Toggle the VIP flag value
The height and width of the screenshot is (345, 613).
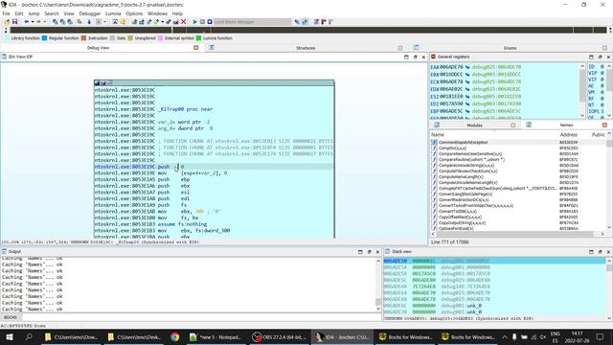click(602, 73)
